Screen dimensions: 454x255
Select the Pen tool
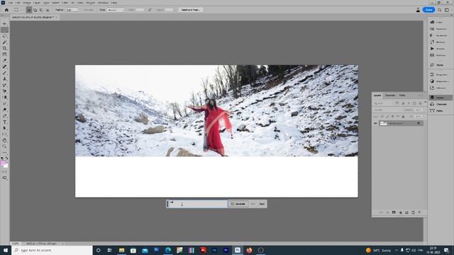click(x=4, y=115)
